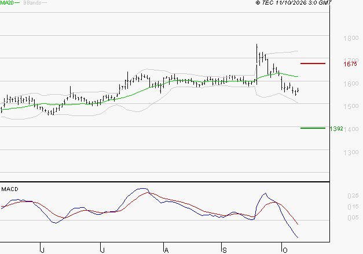363x254 pixels.
Task: Click the MA20 legend label
Action: point(7,3)
